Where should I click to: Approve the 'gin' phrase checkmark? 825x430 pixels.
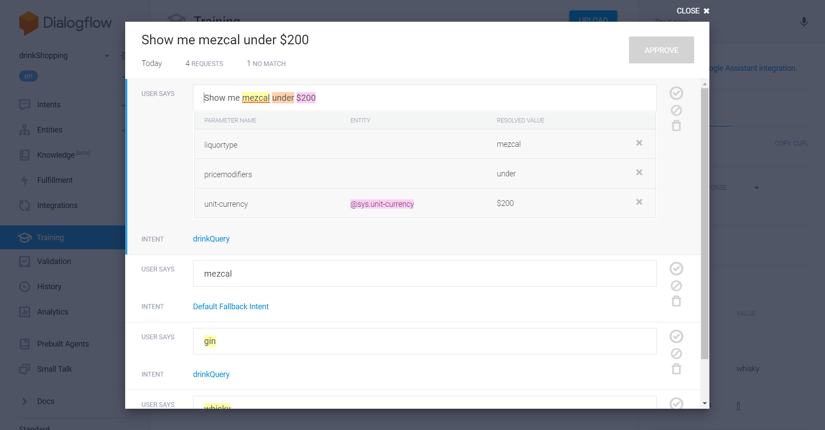click(676, 336)
